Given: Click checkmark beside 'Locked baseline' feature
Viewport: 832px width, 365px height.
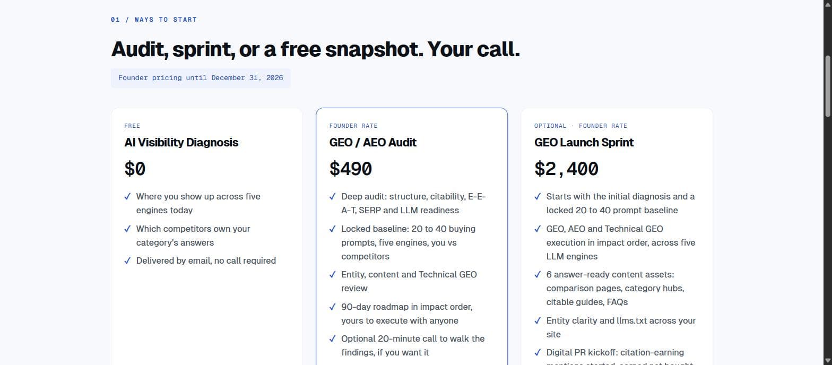Looking at the screenshot, I should point(333,229).
